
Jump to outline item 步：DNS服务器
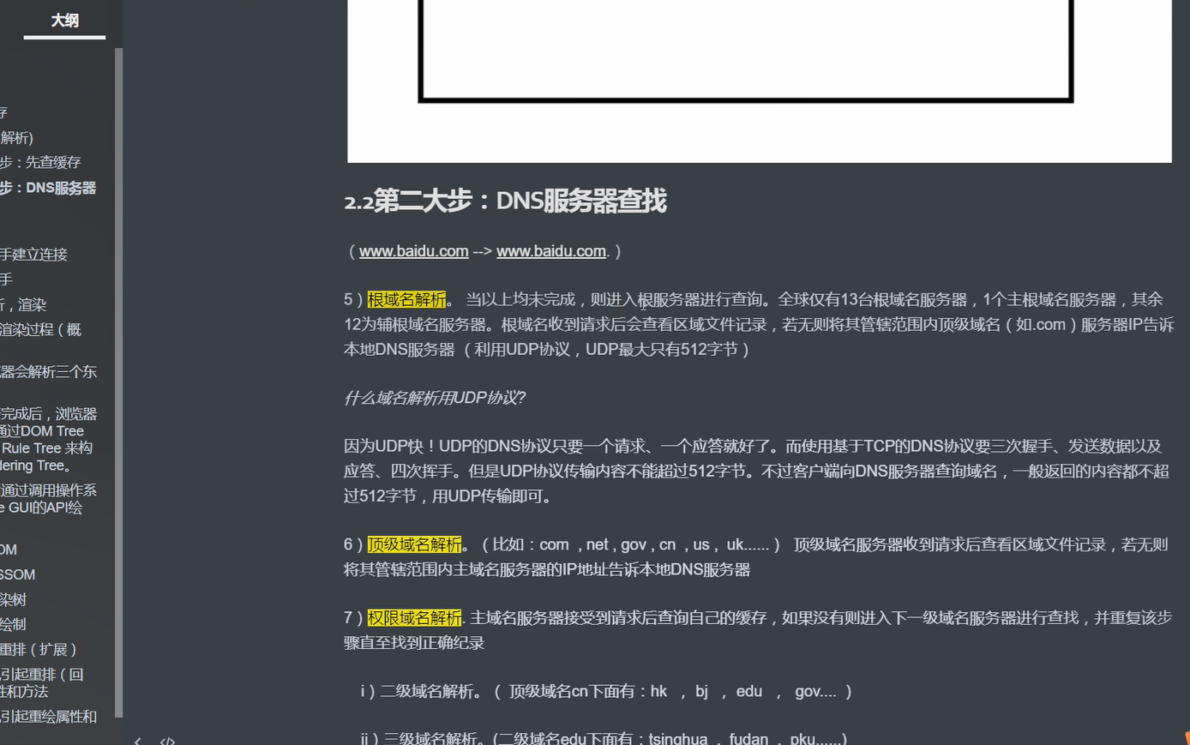pos(48,188)
